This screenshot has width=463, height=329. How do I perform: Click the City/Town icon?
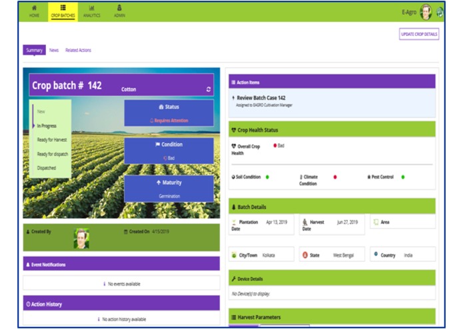pos(234,255)
